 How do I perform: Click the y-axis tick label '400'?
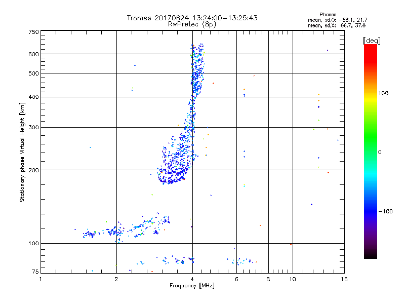33,97
